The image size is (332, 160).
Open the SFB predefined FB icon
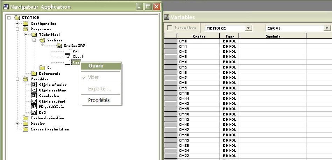34,107
